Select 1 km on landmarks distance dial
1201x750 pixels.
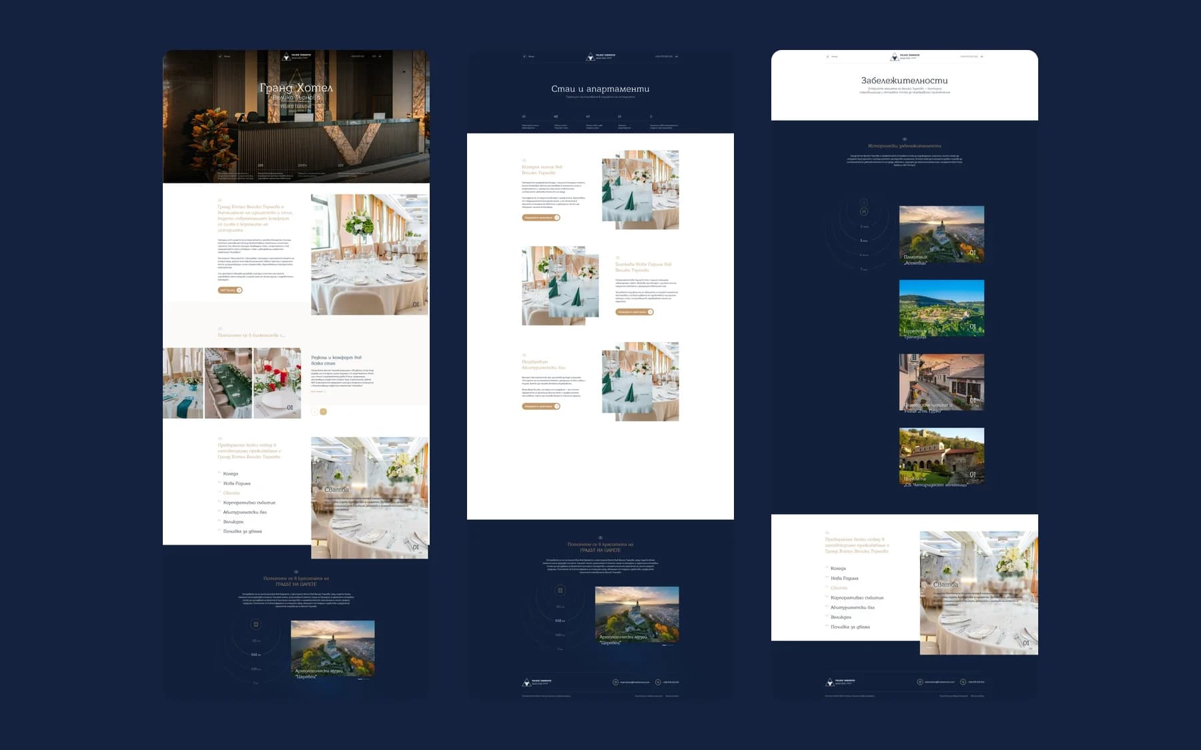pos(864,241)
